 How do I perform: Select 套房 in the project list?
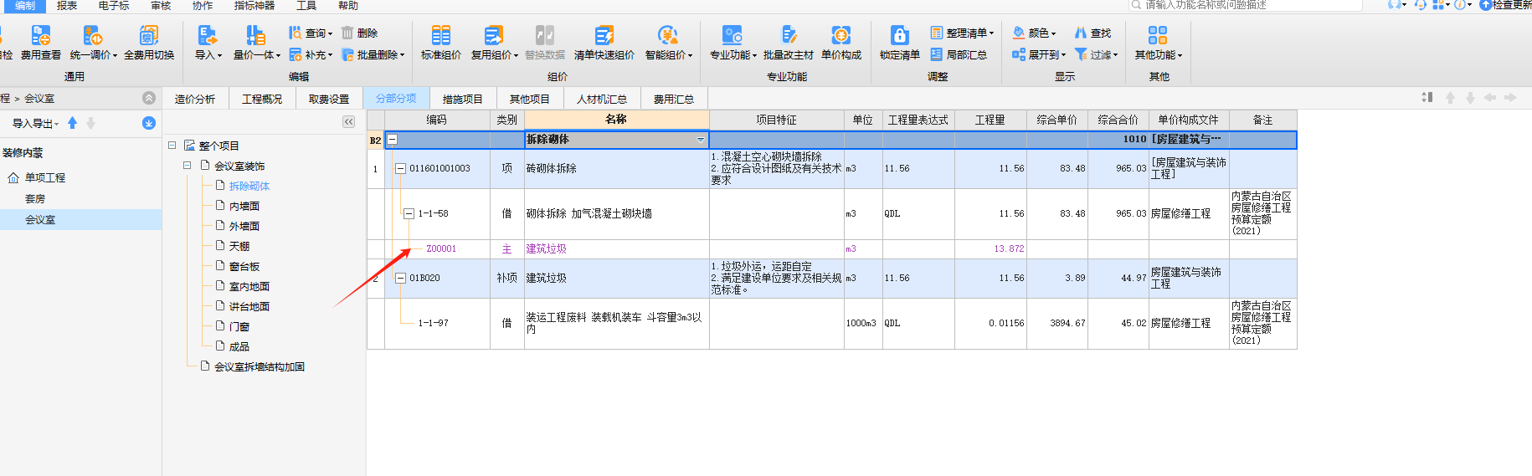(35, 199)
